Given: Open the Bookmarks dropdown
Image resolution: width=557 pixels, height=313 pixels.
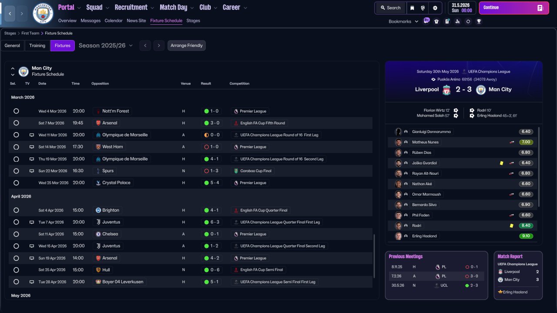Looking at the screenshot, I should point(403,21).
